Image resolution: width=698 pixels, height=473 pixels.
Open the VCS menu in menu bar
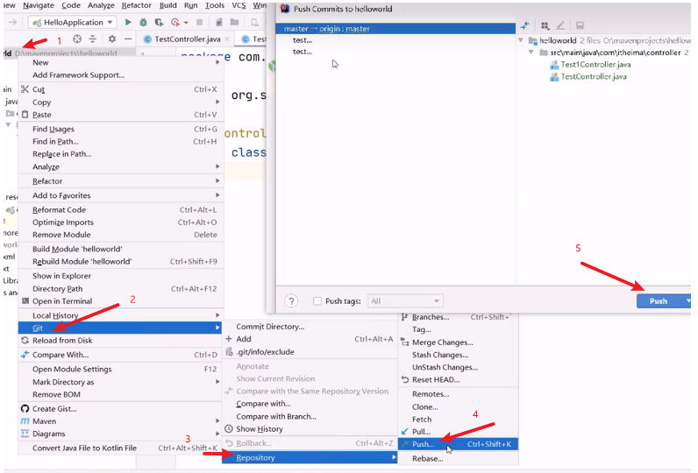(x=239, y=5)
